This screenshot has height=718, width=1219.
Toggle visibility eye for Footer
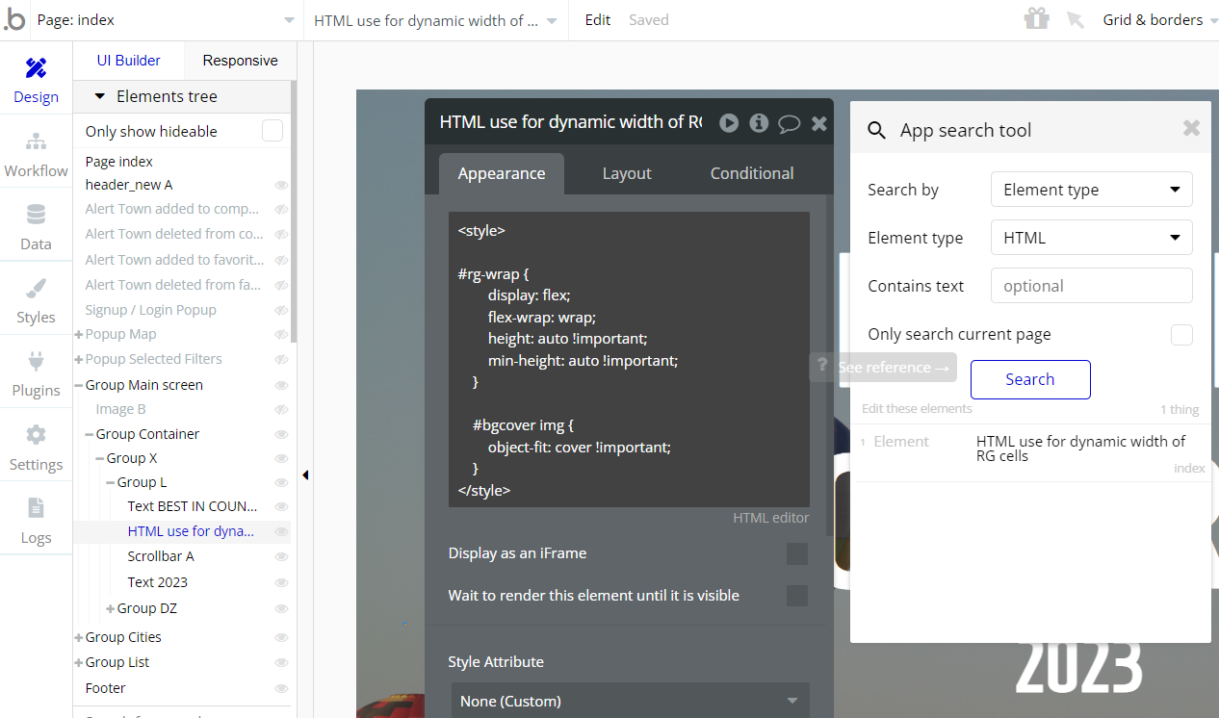point(281,688)
